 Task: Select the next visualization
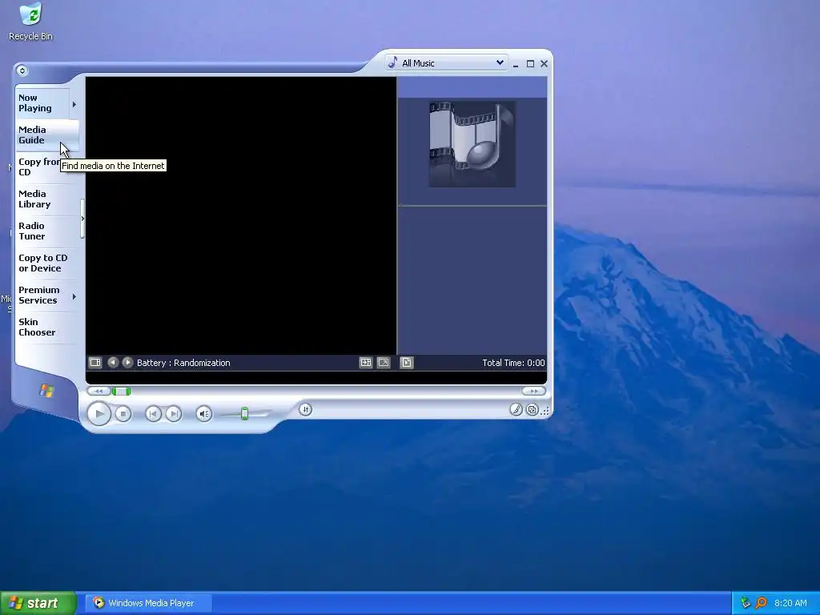pyautogui.click(x=127, y=363)
